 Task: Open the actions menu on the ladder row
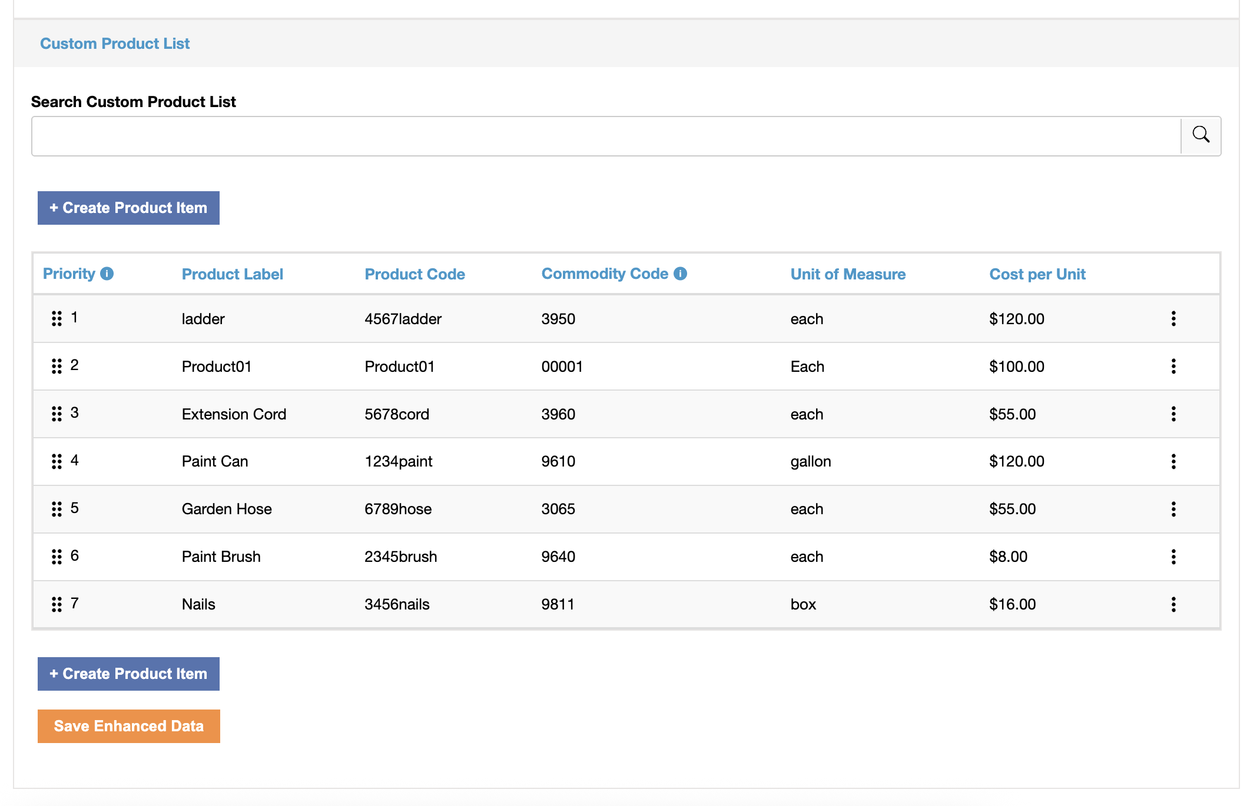[x=1173, y=319]
